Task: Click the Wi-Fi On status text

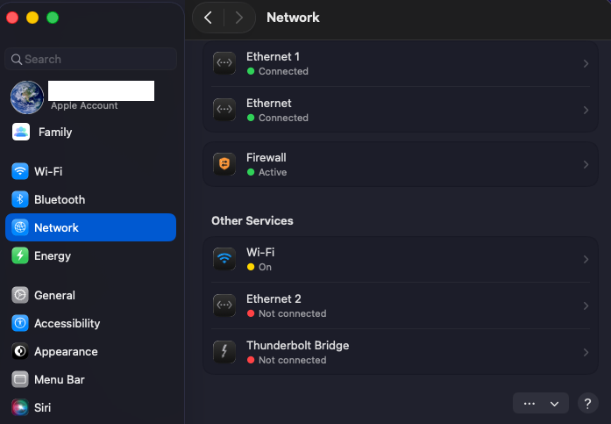Action: click(x=265, y=267)
